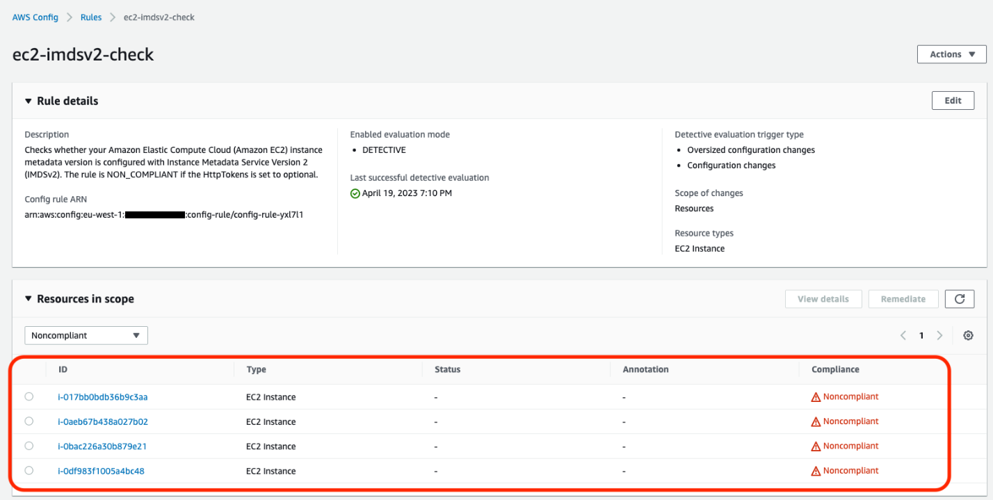993x500 pixels.
Task: Click the previous page arrow in pagination
Action: [903, 334]
